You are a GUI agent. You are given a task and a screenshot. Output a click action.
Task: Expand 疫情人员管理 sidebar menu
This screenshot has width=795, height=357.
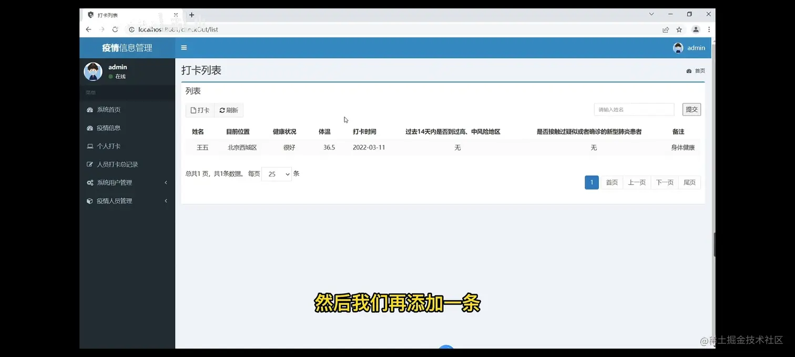[127, 201]
